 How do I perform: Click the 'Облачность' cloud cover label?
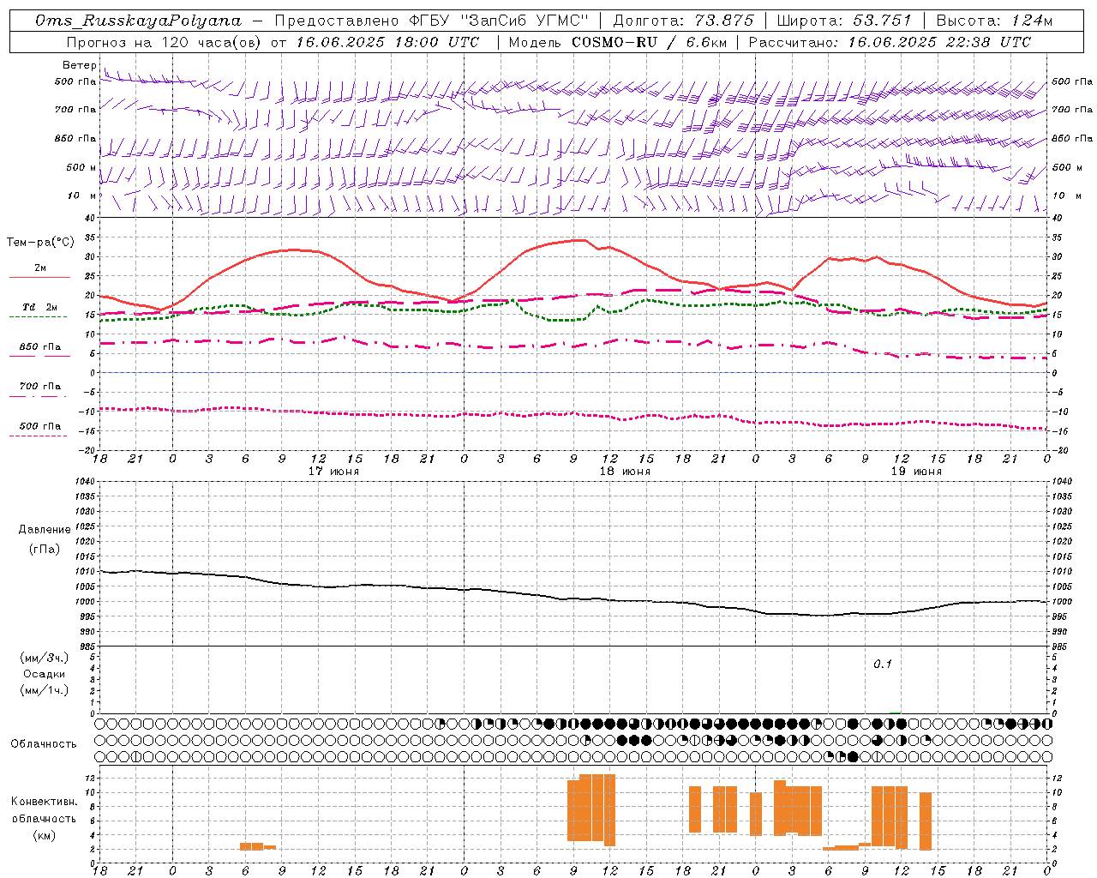coord(44,743)
